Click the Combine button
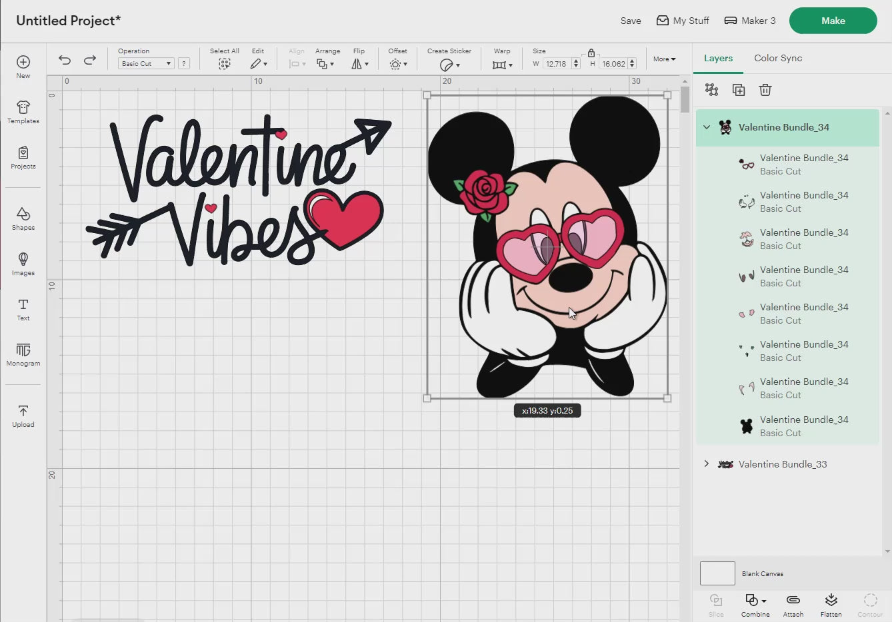The image size is (892, 622). 755,605
